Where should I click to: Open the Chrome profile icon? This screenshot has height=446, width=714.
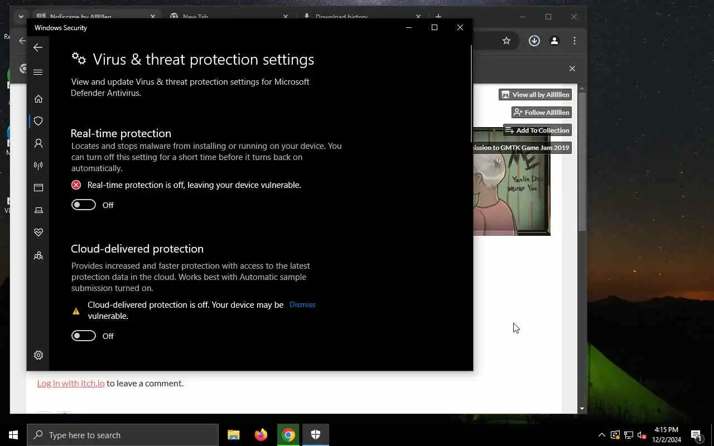[x=554, y=41]
